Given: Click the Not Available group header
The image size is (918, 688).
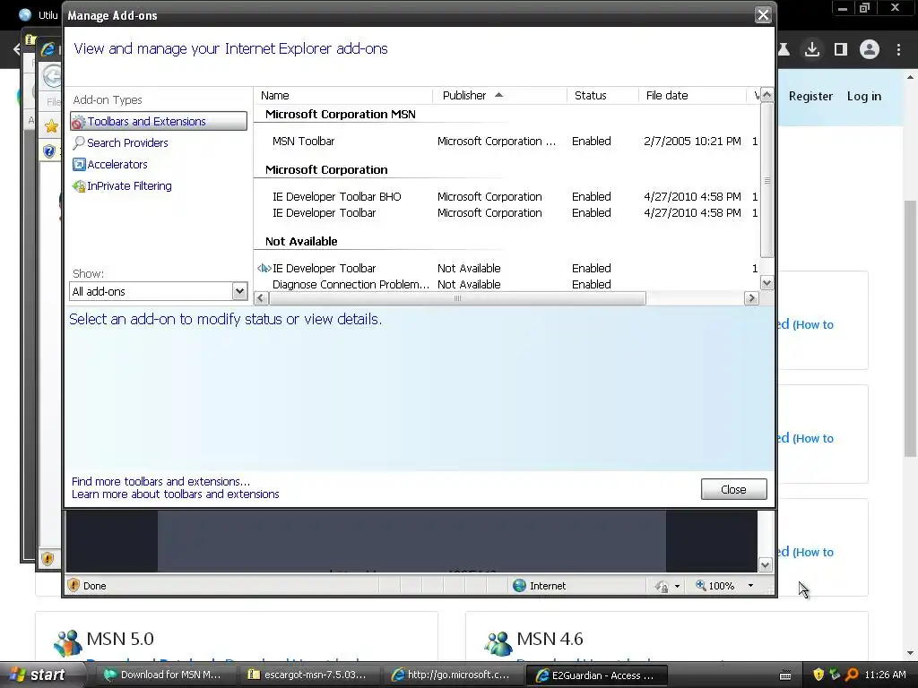Looking at the screenshot, I should 301,241.
